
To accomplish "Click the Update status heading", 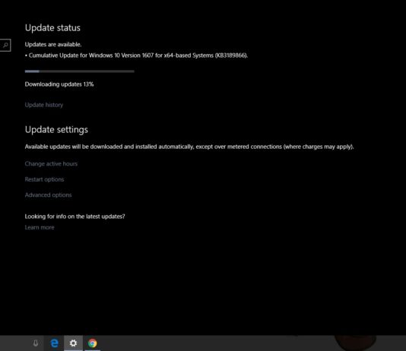I will (52, 27).
